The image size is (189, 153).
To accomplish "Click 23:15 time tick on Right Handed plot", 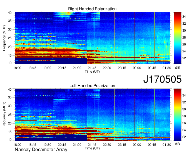I will coord(122,68).
